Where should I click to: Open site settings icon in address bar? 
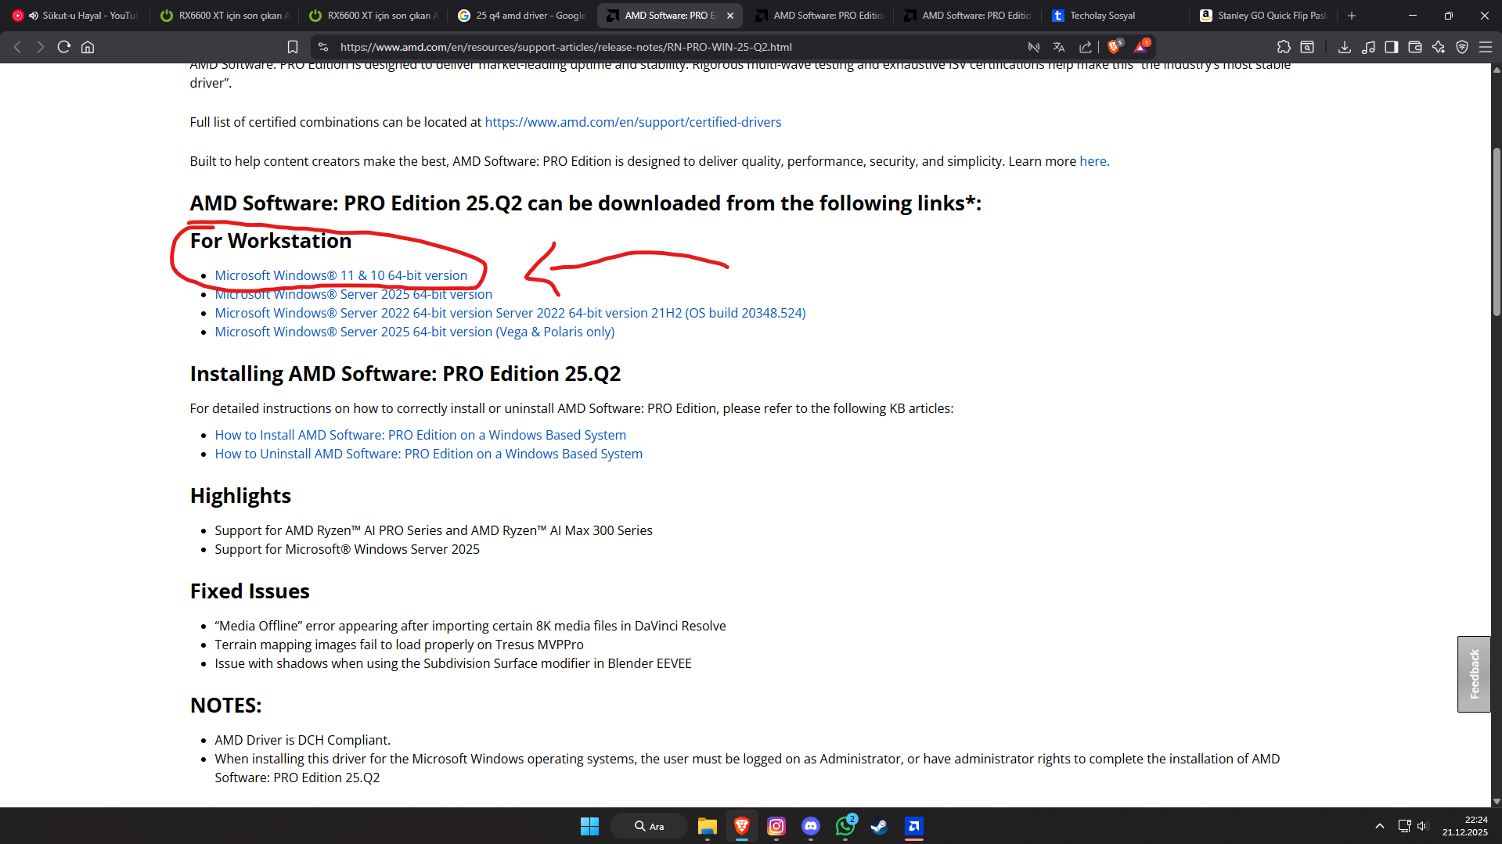point(323,47)
